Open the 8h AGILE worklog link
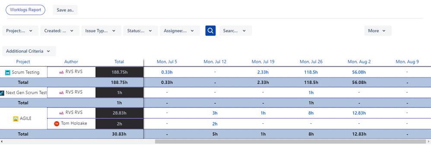The height and width of the screenshot is (156, 431). [311, 113]
